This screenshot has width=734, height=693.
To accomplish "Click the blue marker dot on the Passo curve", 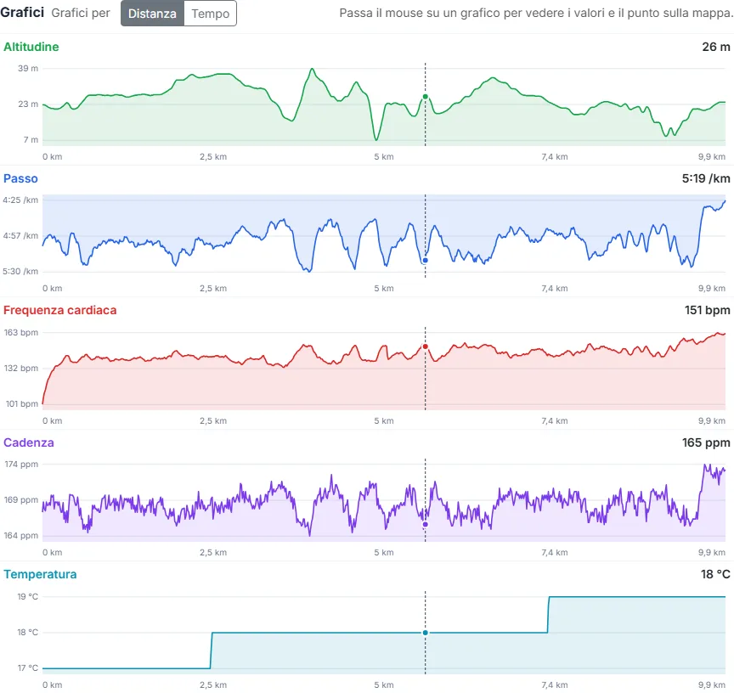I will click(425, 260).
